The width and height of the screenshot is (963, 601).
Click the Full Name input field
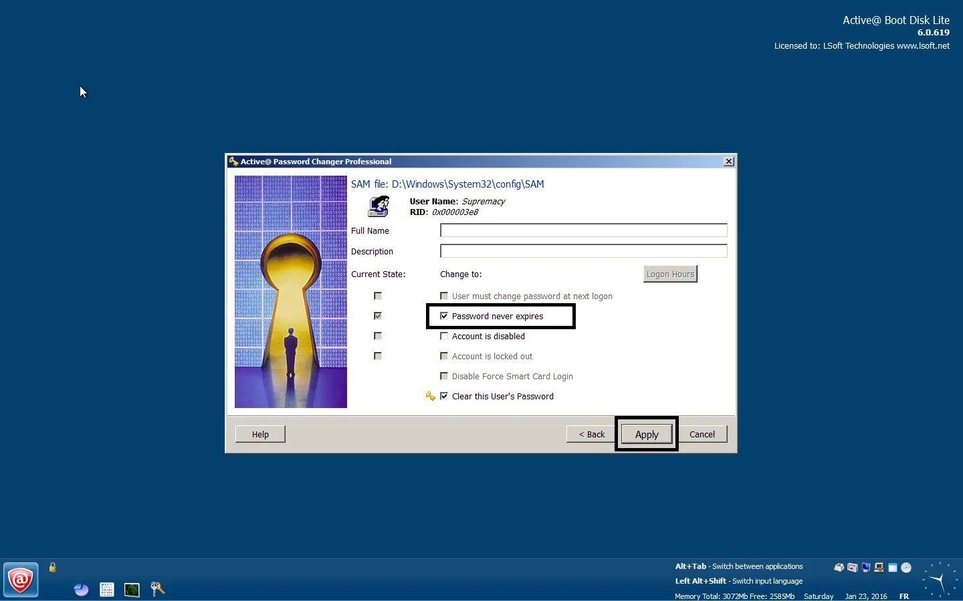pyautogui.click(x=584, y=230)
